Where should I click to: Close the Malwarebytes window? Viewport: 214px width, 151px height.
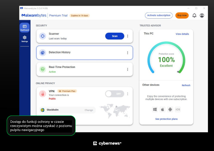click(x=204, y=8)
